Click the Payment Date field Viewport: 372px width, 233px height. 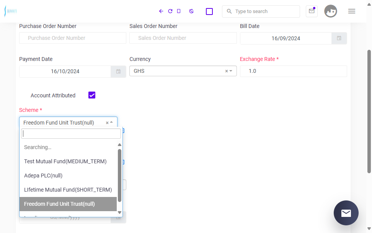pyautogui.click(x=65, y=72)
